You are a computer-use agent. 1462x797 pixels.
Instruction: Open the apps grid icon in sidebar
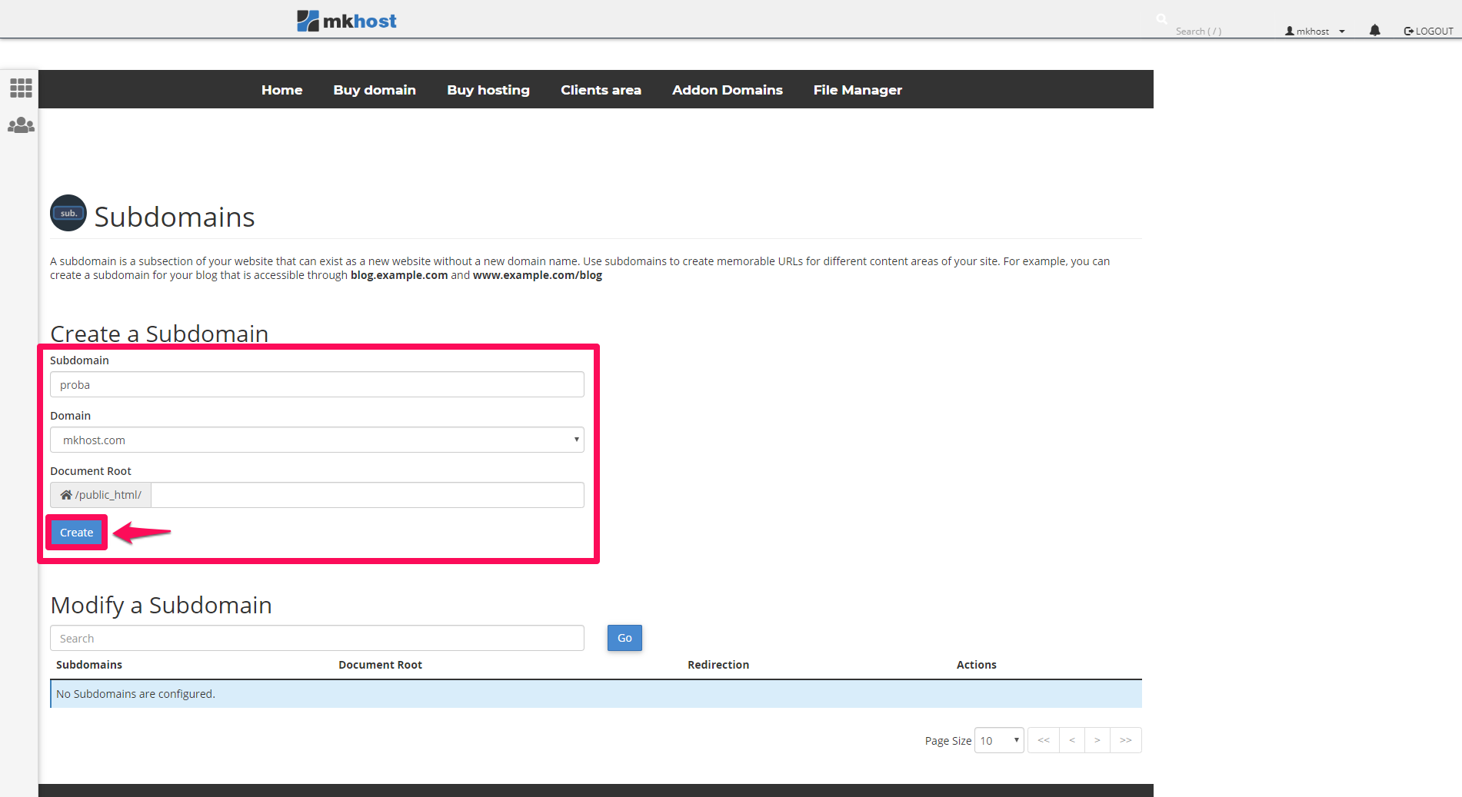click(x=21, y=88)
